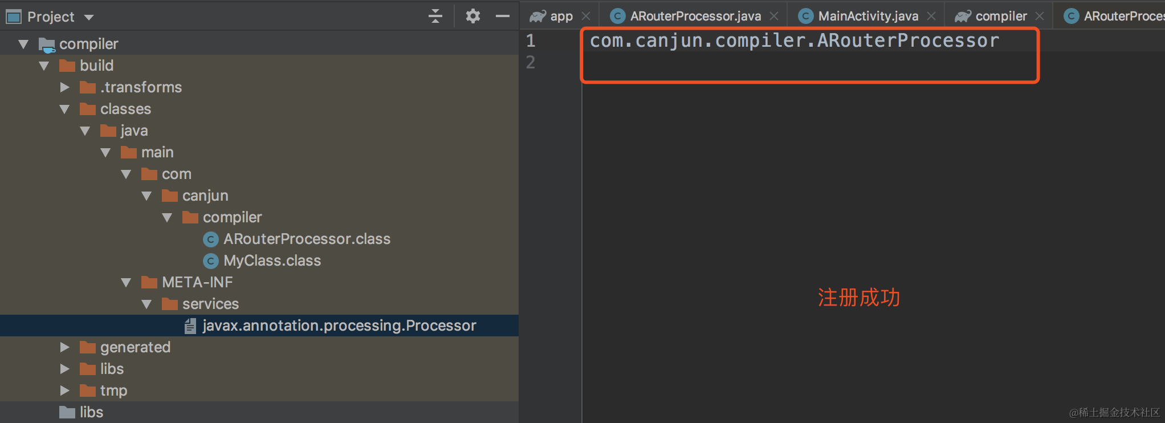Select javax.annotation.processing.Processor file row
Image resolution: width=1165 pixels, height=423 pixels.
coord(259,326)
